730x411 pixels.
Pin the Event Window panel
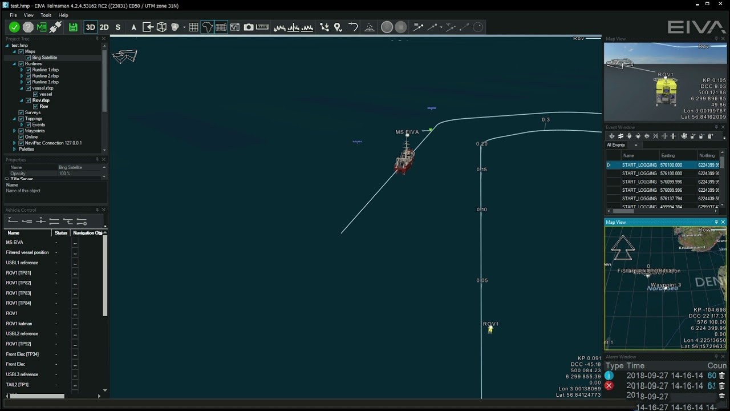coord(716,127)
